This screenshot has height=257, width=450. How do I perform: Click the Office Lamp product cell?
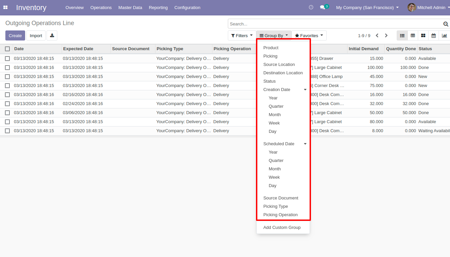[328, 77]
